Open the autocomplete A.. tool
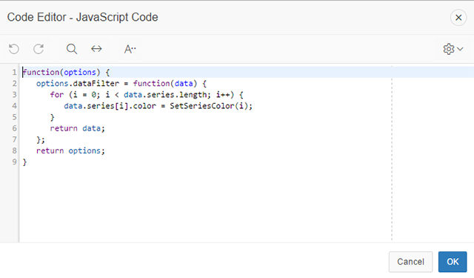Viewport: 474px width, 278px height. 130,49
